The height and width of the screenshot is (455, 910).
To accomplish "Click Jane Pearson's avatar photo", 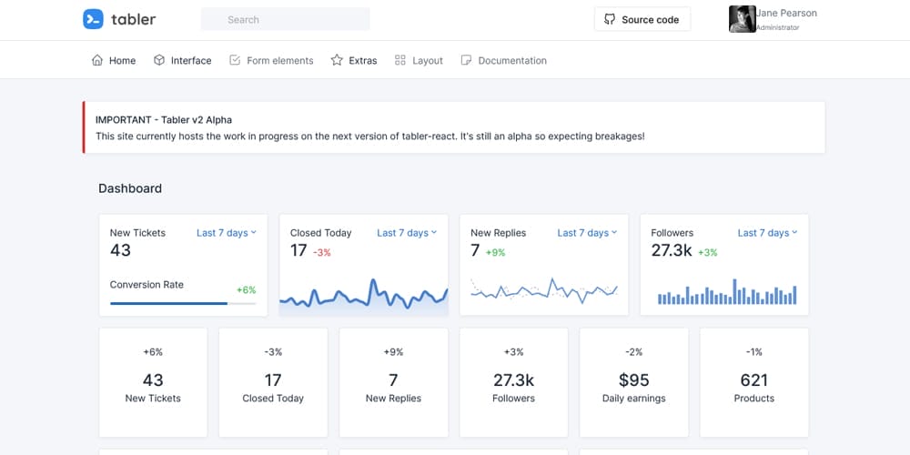I will [x=742, y=19].
